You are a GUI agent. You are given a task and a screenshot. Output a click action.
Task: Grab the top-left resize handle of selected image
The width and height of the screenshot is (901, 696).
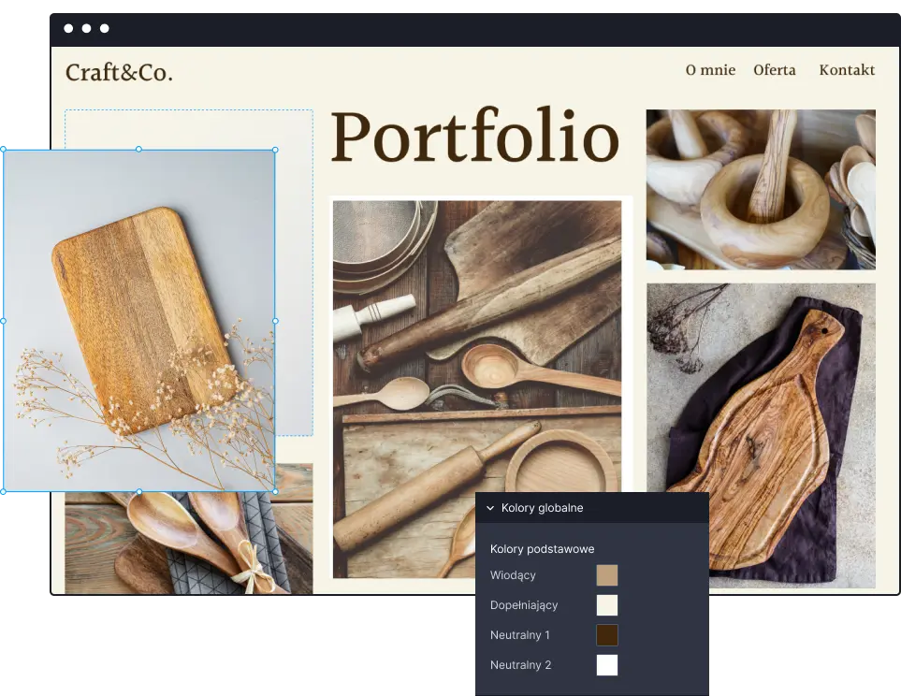coord(3,149)
